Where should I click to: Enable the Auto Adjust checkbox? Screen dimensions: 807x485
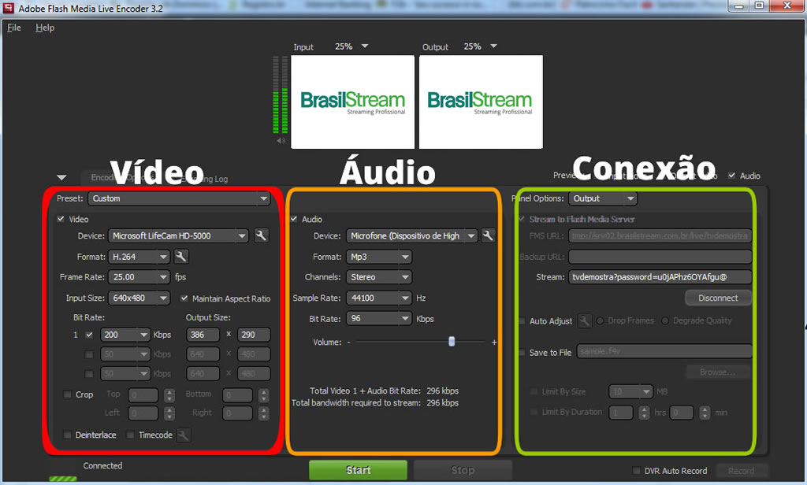click(522, 321)
